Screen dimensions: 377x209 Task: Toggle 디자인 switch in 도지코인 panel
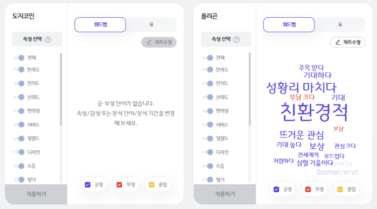(19, 152)
